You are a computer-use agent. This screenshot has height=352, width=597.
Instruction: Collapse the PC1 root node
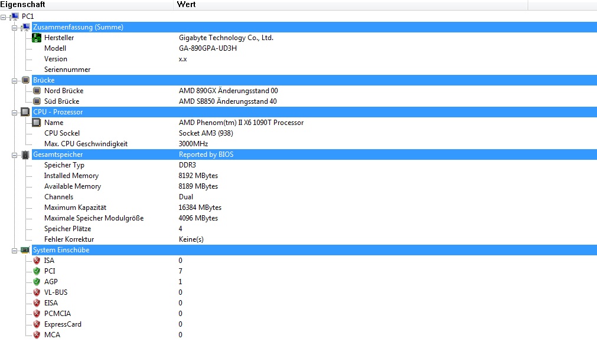[4, 17]
